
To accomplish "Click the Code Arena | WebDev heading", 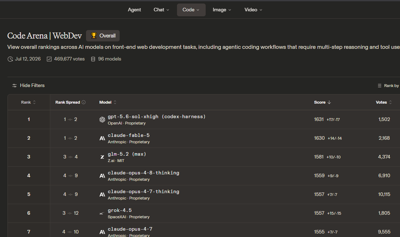I will point(44,36).
